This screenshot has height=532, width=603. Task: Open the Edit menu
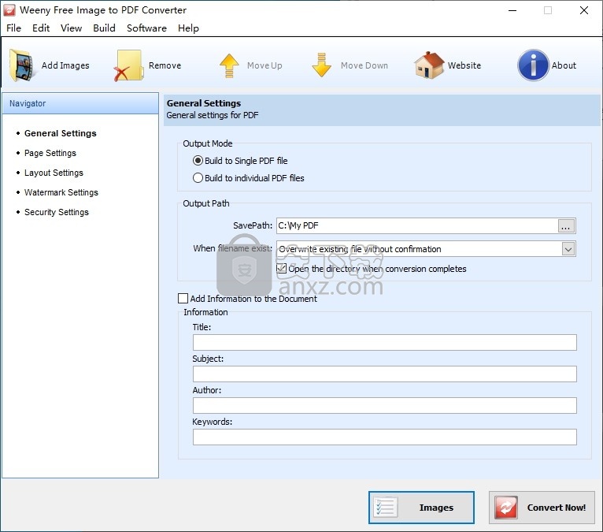(x=41, y=28)
